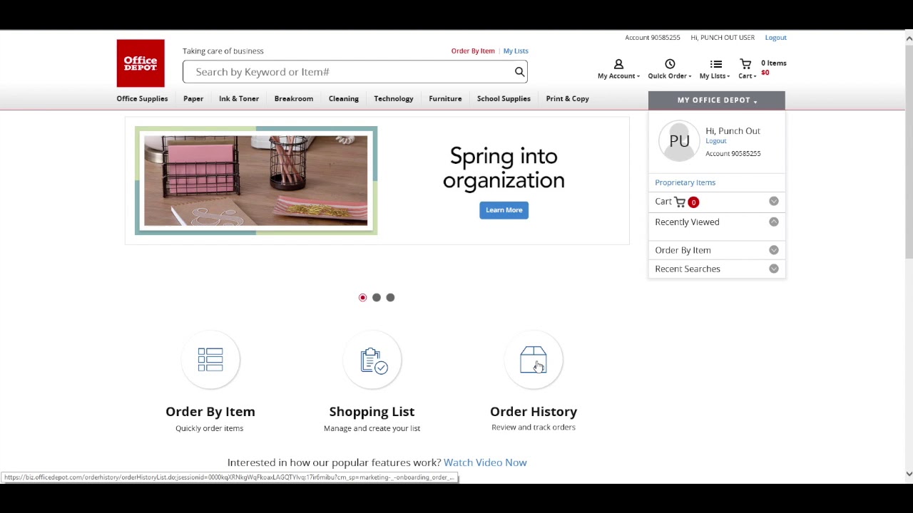Select the third carousel dot

click(390, 297)
